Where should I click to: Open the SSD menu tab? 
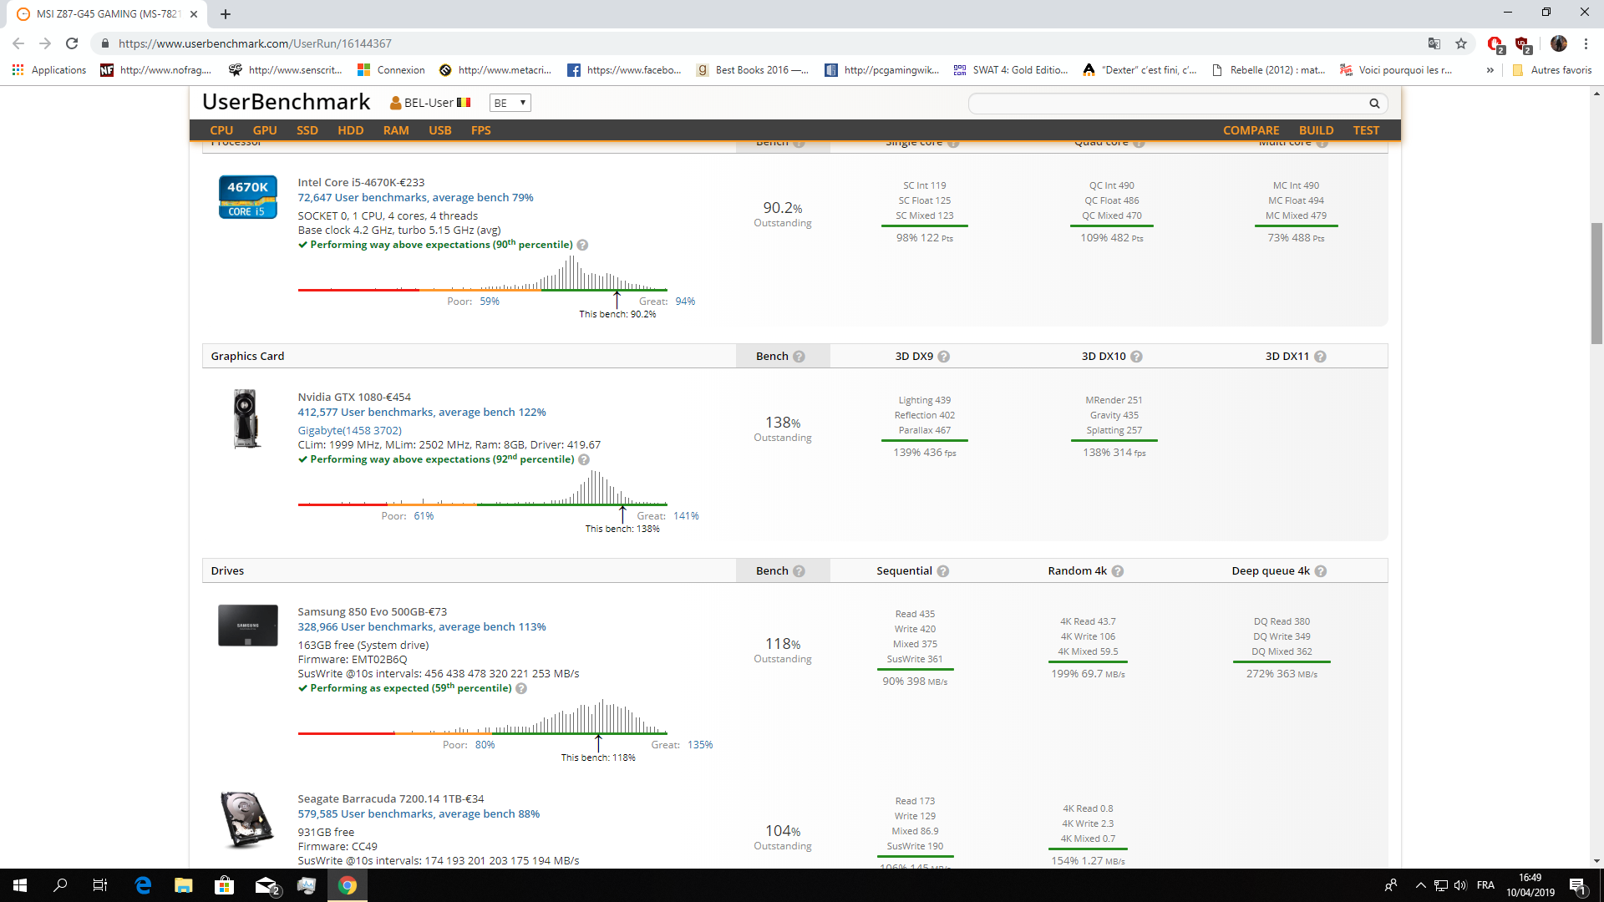pos(307,130)
